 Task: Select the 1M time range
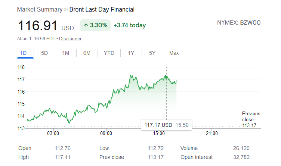coord(66,53)
